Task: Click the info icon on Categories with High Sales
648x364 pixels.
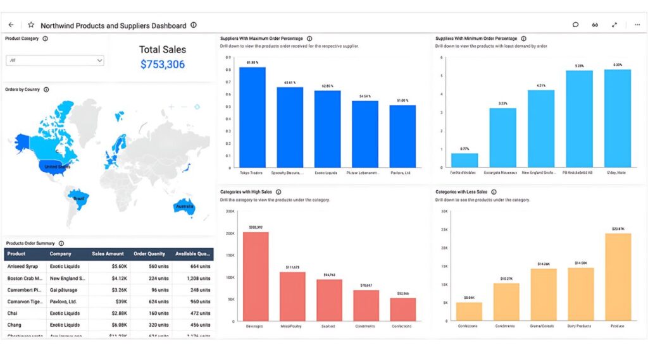Action: (278, 191)
